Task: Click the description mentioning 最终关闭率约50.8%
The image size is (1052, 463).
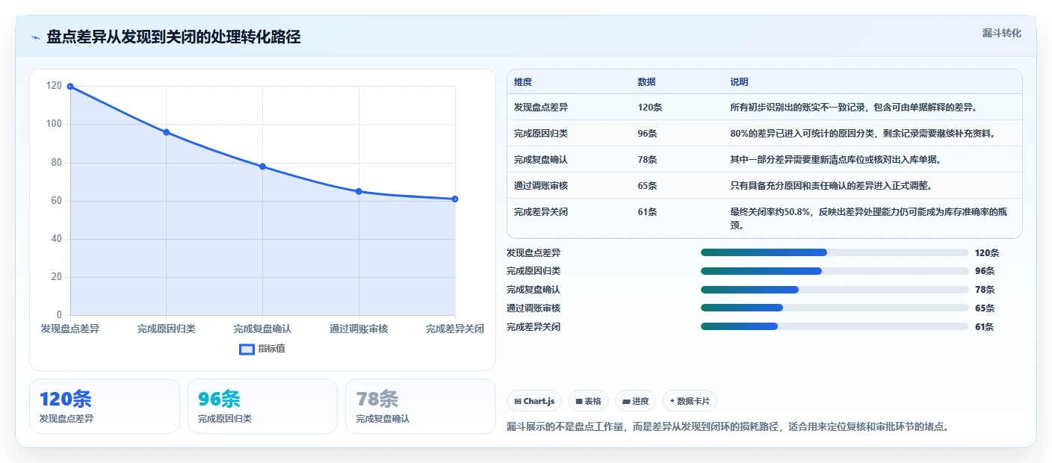Action: [869, 218]
